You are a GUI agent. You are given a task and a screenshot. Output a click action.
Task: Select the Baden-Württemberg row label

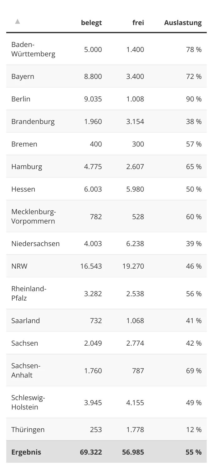point(33,49)
